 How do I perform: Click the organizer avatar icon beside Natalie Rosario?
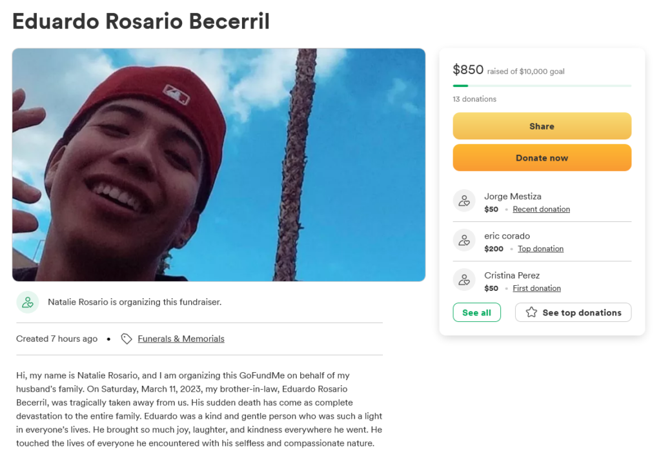28,302
